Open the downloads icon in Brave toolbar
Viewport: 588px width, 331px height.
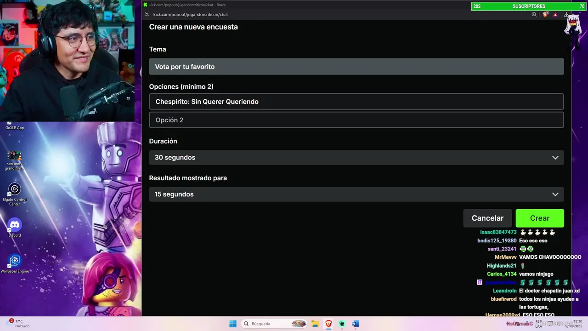pyautogui.click(x=566, y=14)
